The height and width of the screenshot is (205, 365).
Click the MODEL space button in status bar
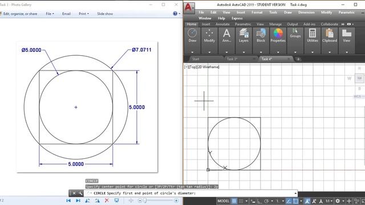tap(223, 201)
